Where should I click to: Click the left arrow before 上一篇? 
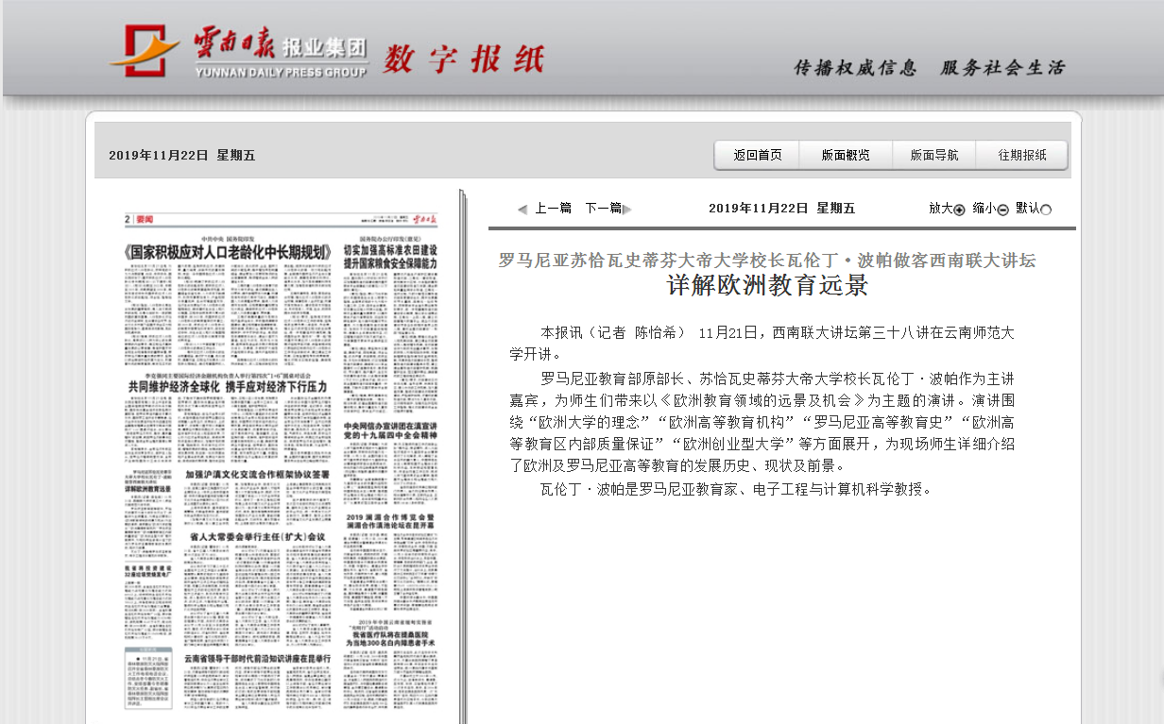coord(522,210)
